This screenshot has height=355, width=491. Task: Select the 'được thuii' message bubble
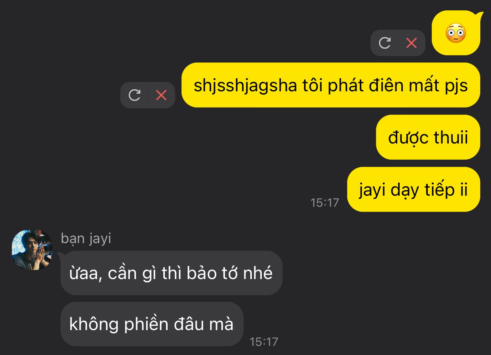pos(428,137)
